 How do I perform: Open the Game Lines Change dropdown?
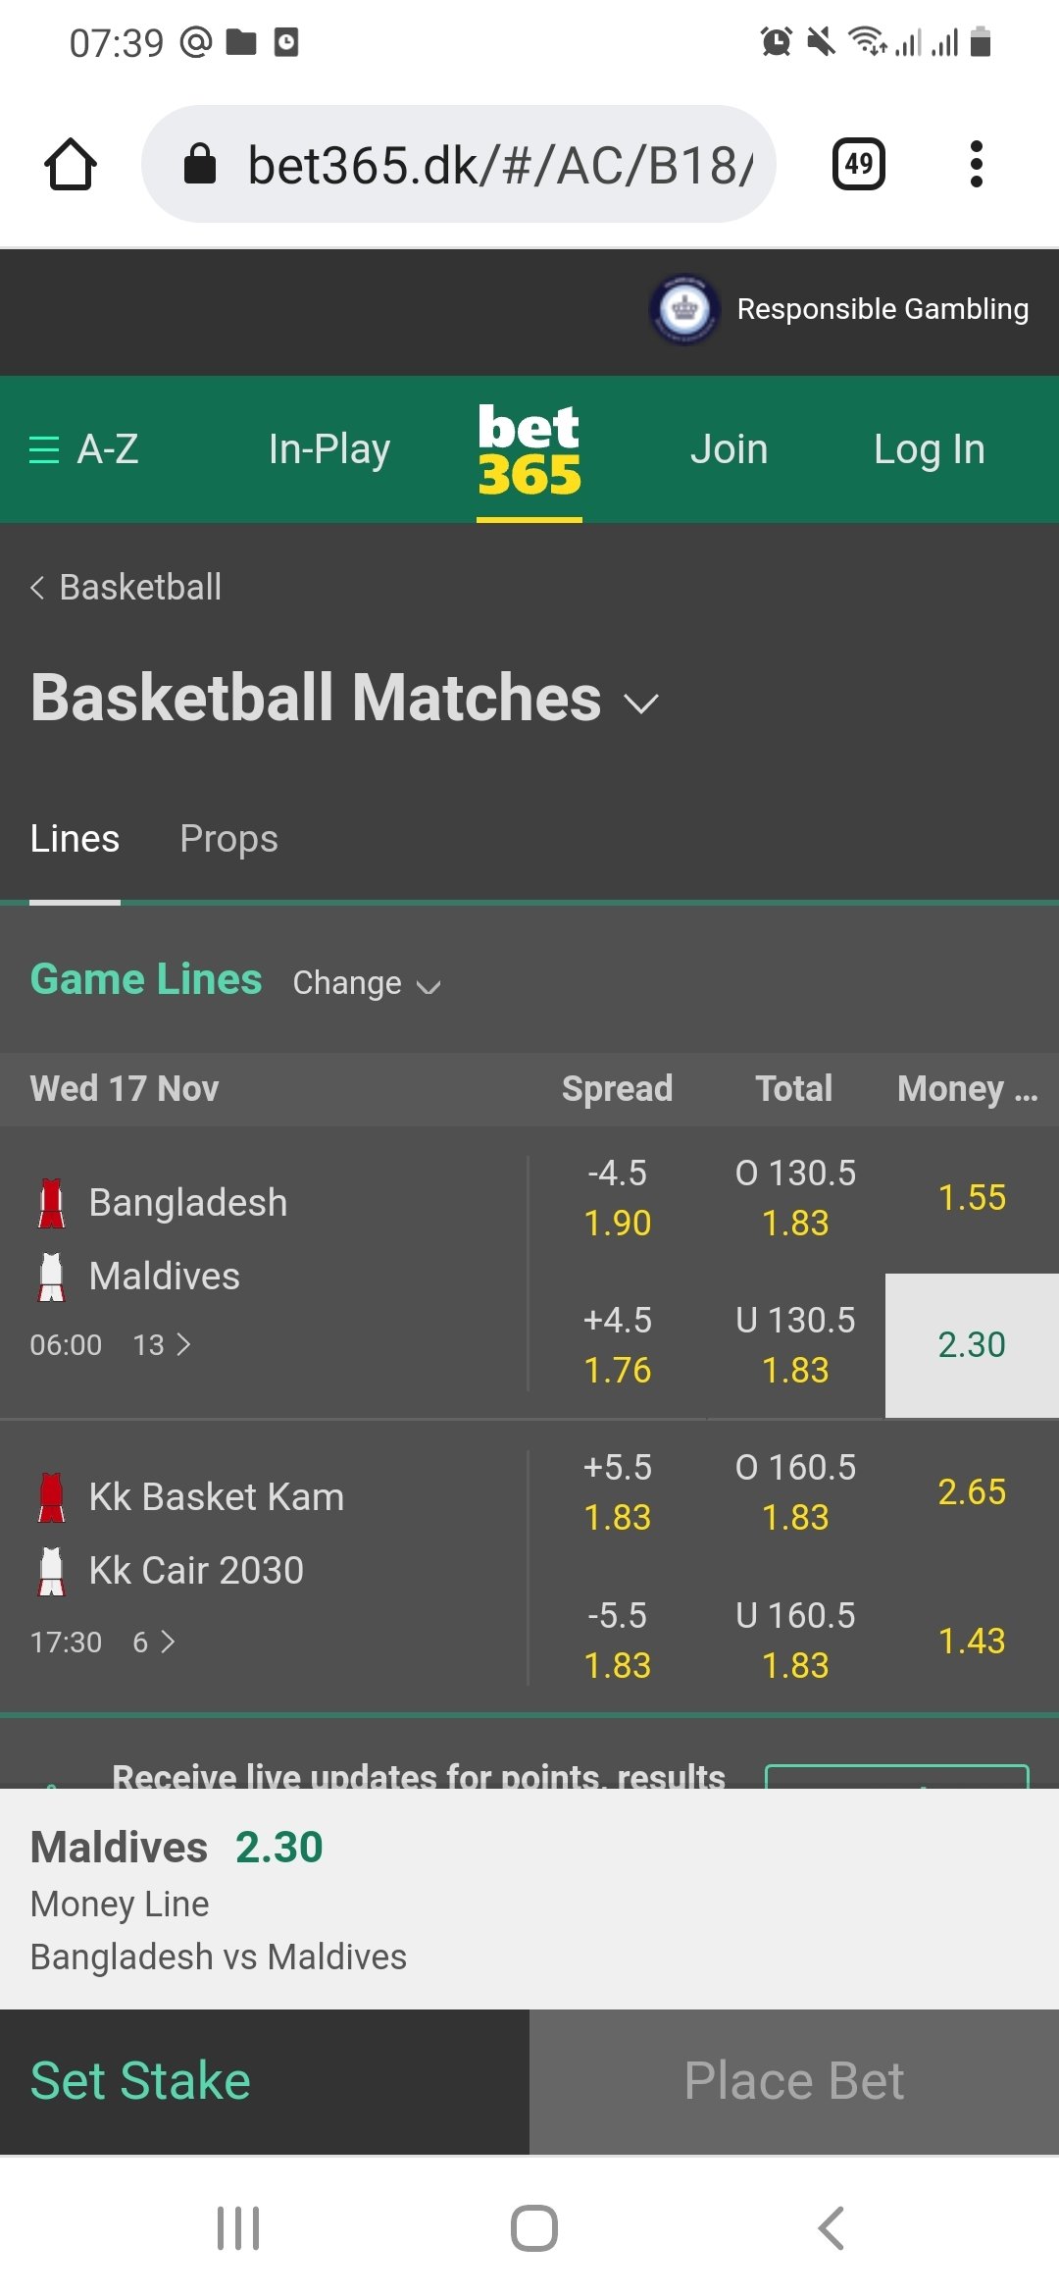pyautogui.click(x=367, y=983)
